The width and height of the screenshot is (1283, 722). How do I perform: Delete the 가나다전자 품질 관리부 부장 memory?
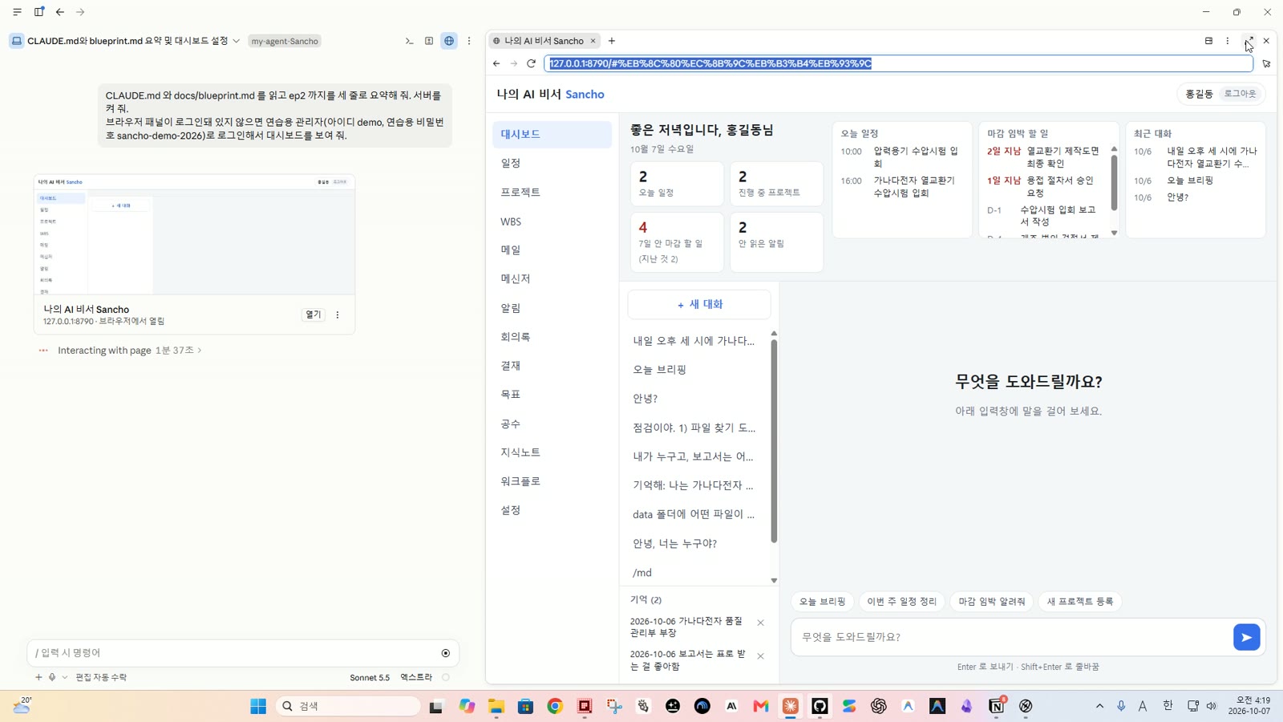pos(761,623)
